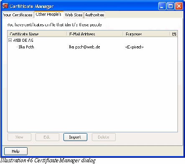Screen dimensions: 185x164
Task: Select the WEB.DE AG group row
Action: 92,40
